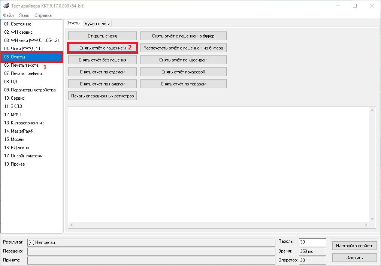
Task: Select 01. Состояние in the sidebar
Action: coord(18,24)
